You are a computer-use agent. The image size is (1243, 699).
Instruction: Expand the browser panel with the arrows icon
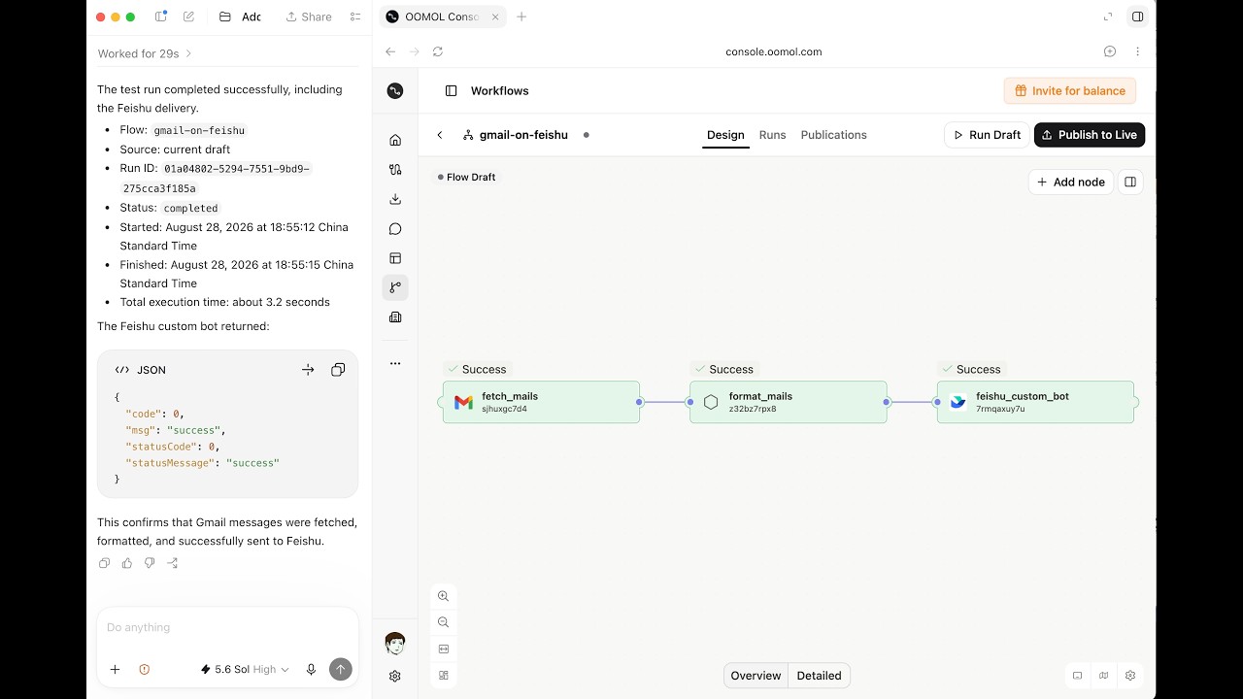(1108, 17)
